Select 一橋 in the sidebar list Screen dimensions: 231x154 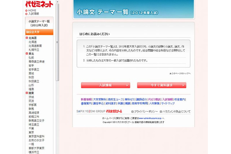(31, 144)
